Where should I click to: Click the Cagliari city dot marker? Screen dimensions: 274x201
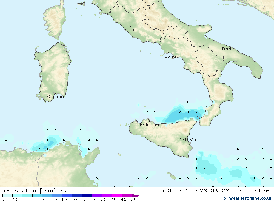coord(55,93)
